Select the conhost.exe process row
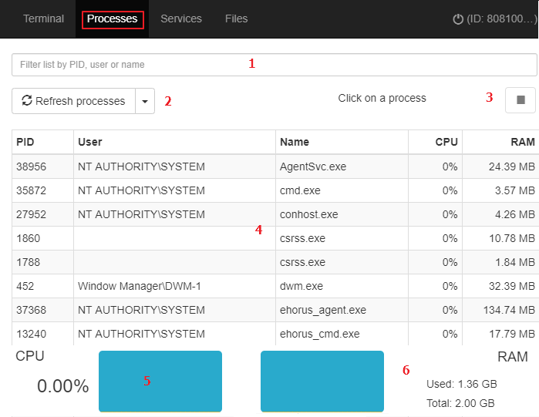 point(275,214)
